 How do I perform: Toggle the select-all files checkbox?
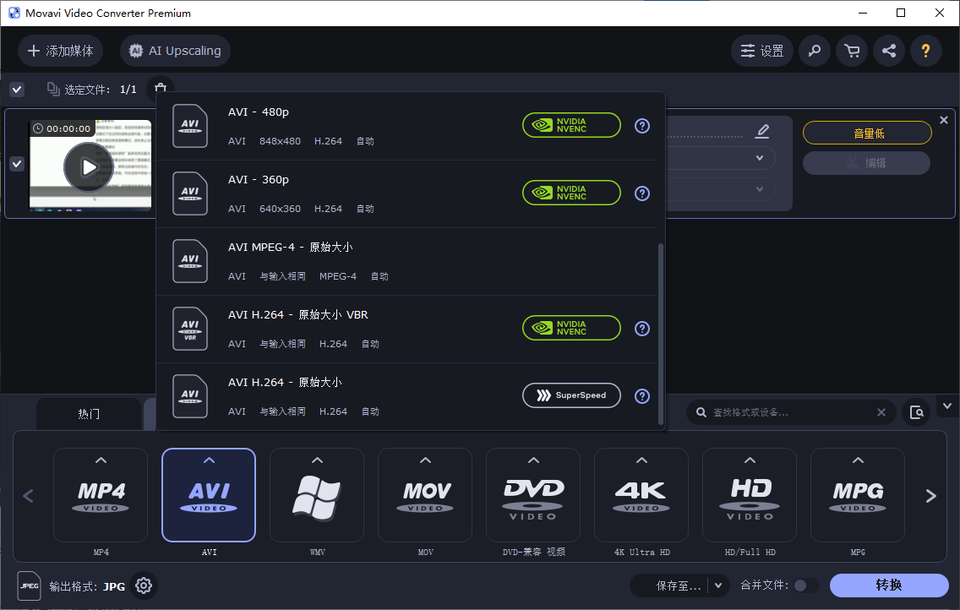pos(16,88)
